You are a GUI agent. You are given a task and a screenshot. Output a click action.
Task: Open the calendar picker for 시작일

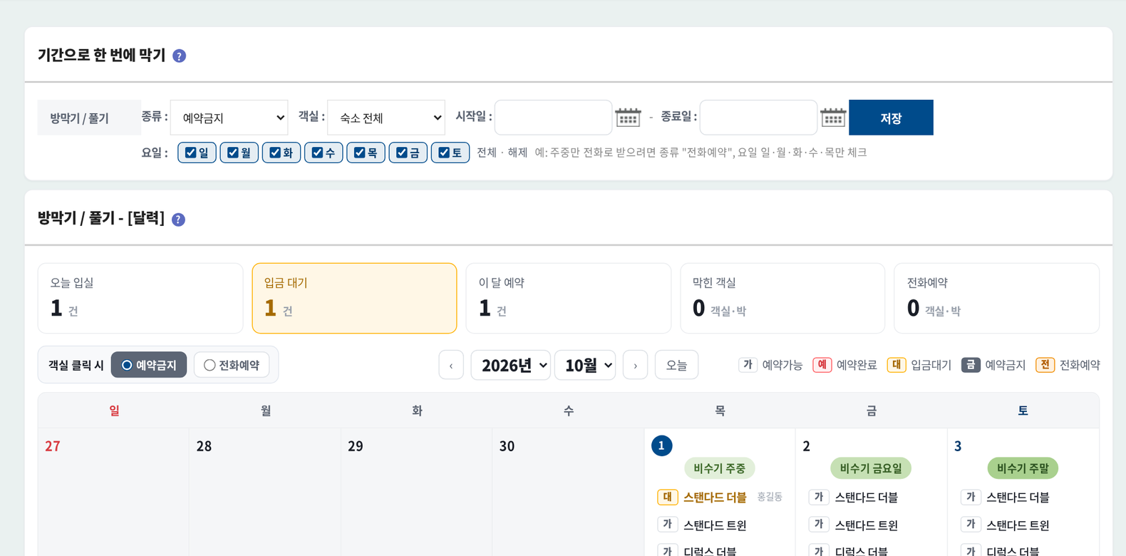pos(628,118)
